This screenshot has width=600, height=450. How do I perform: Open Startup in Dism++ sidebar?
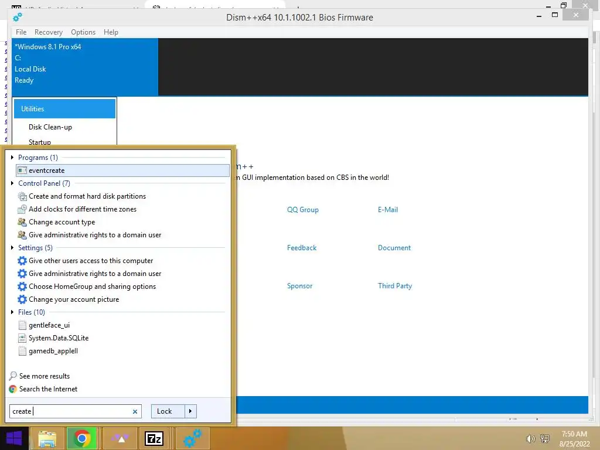tap(39, 142)
